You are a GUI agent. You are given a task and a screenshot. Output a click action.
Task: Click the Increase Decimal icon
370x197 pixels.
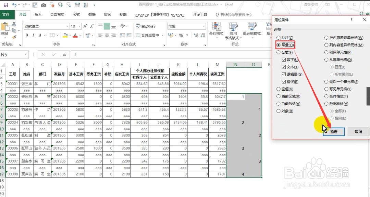[x=196, y=35]
